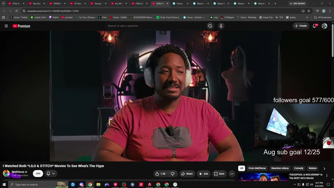334x188 pixels.
Task: Open a new Chrome tab
Action: point(275,4)
